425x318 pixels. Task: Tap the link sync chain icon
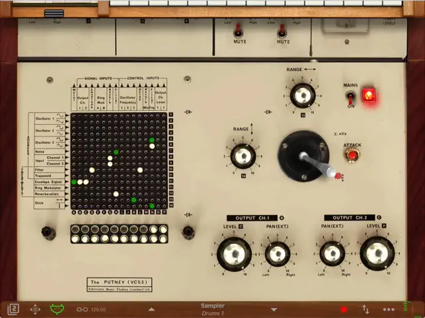click(82, 309)
